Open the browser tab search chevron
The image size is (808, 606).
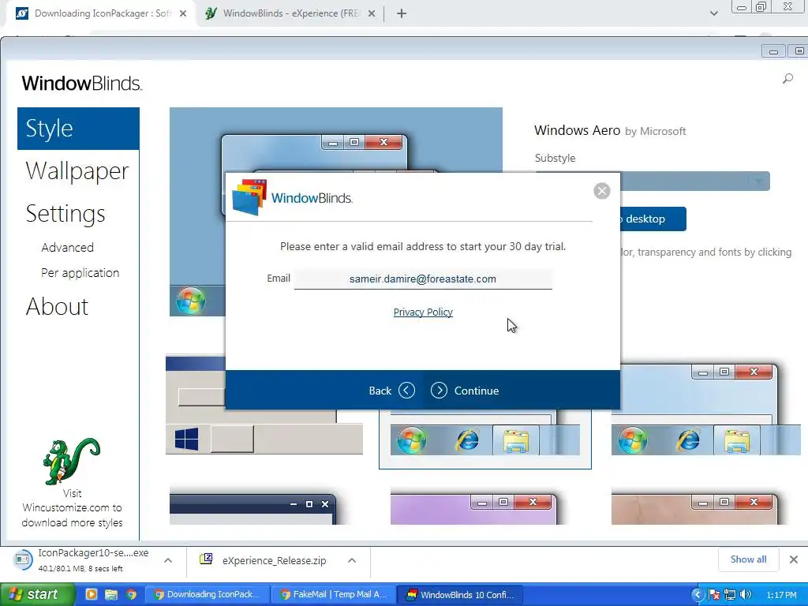(x=713, y=13)
